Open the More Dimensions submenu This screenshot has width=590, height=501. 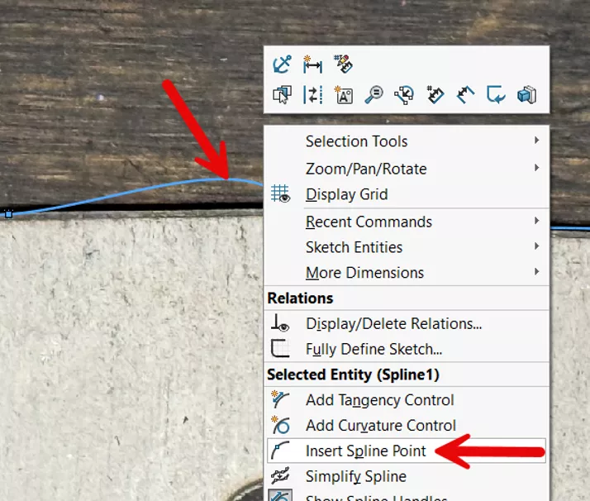[x=407, y=273]
